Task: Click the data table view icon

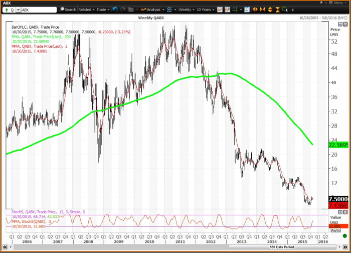Action: point(247,10)
